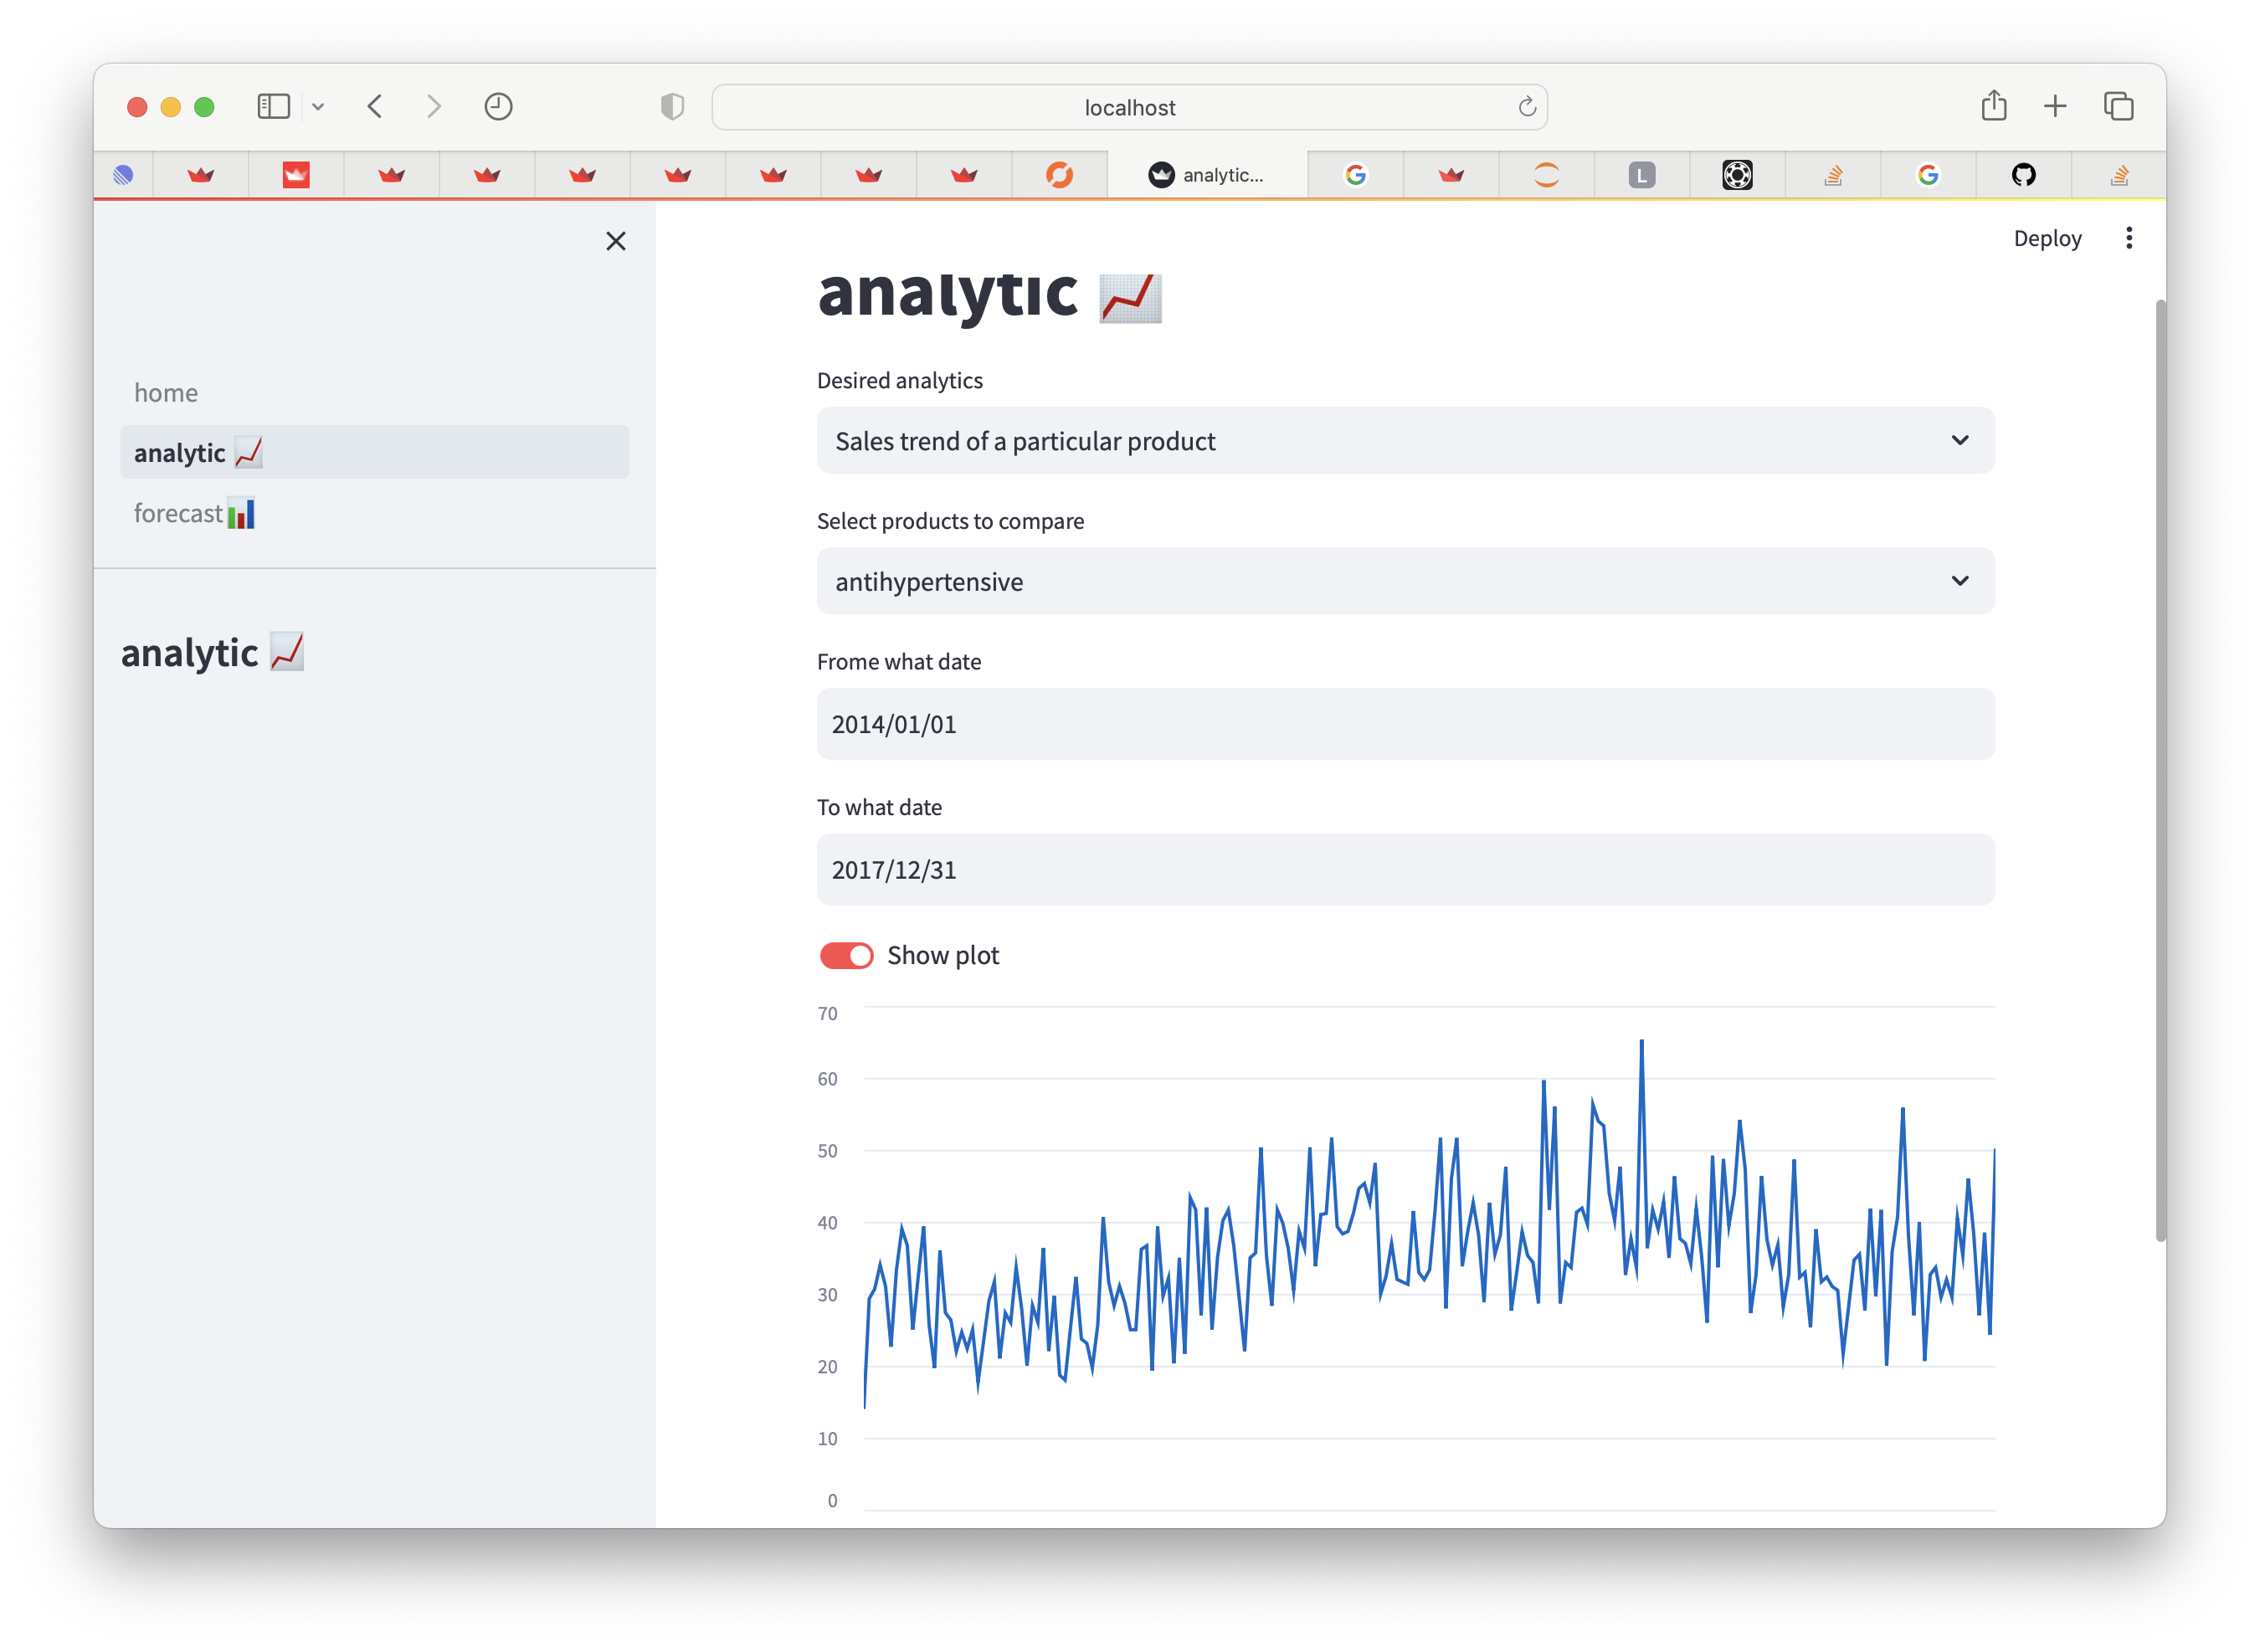Open the three-dot app menu

(2128, 238)
